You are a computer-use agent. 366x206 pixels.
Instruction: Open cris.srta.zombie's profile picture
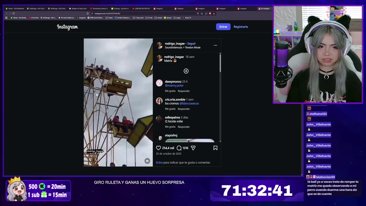point(159,101)
